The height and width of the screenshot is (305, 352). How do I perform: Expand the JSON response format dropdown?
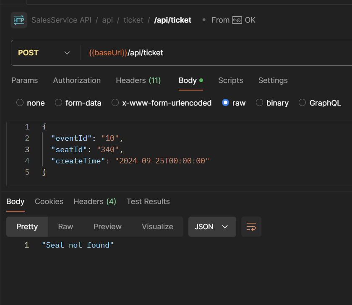(212, 227)
